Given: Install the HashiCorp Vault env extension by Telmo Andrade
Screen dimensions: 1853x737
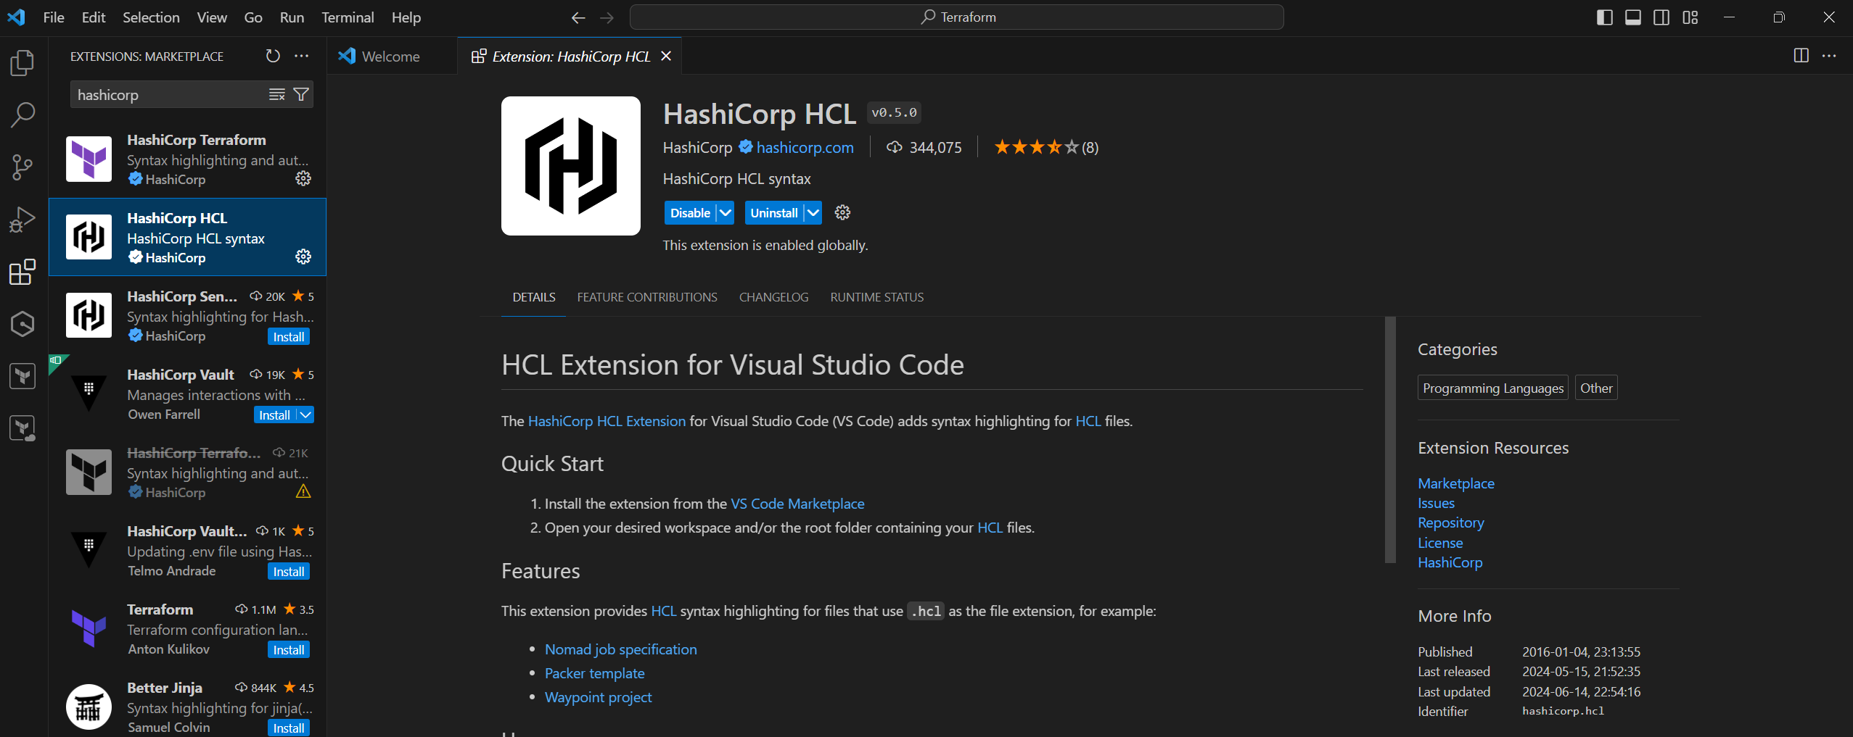Looking at the screenshot, I should [x=289, y=571].
